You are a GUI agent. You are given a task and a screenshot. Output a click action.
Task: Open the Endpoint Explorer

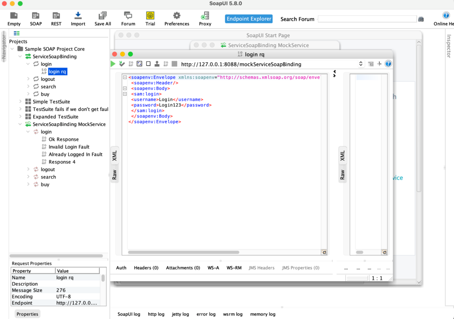point(249,19)
